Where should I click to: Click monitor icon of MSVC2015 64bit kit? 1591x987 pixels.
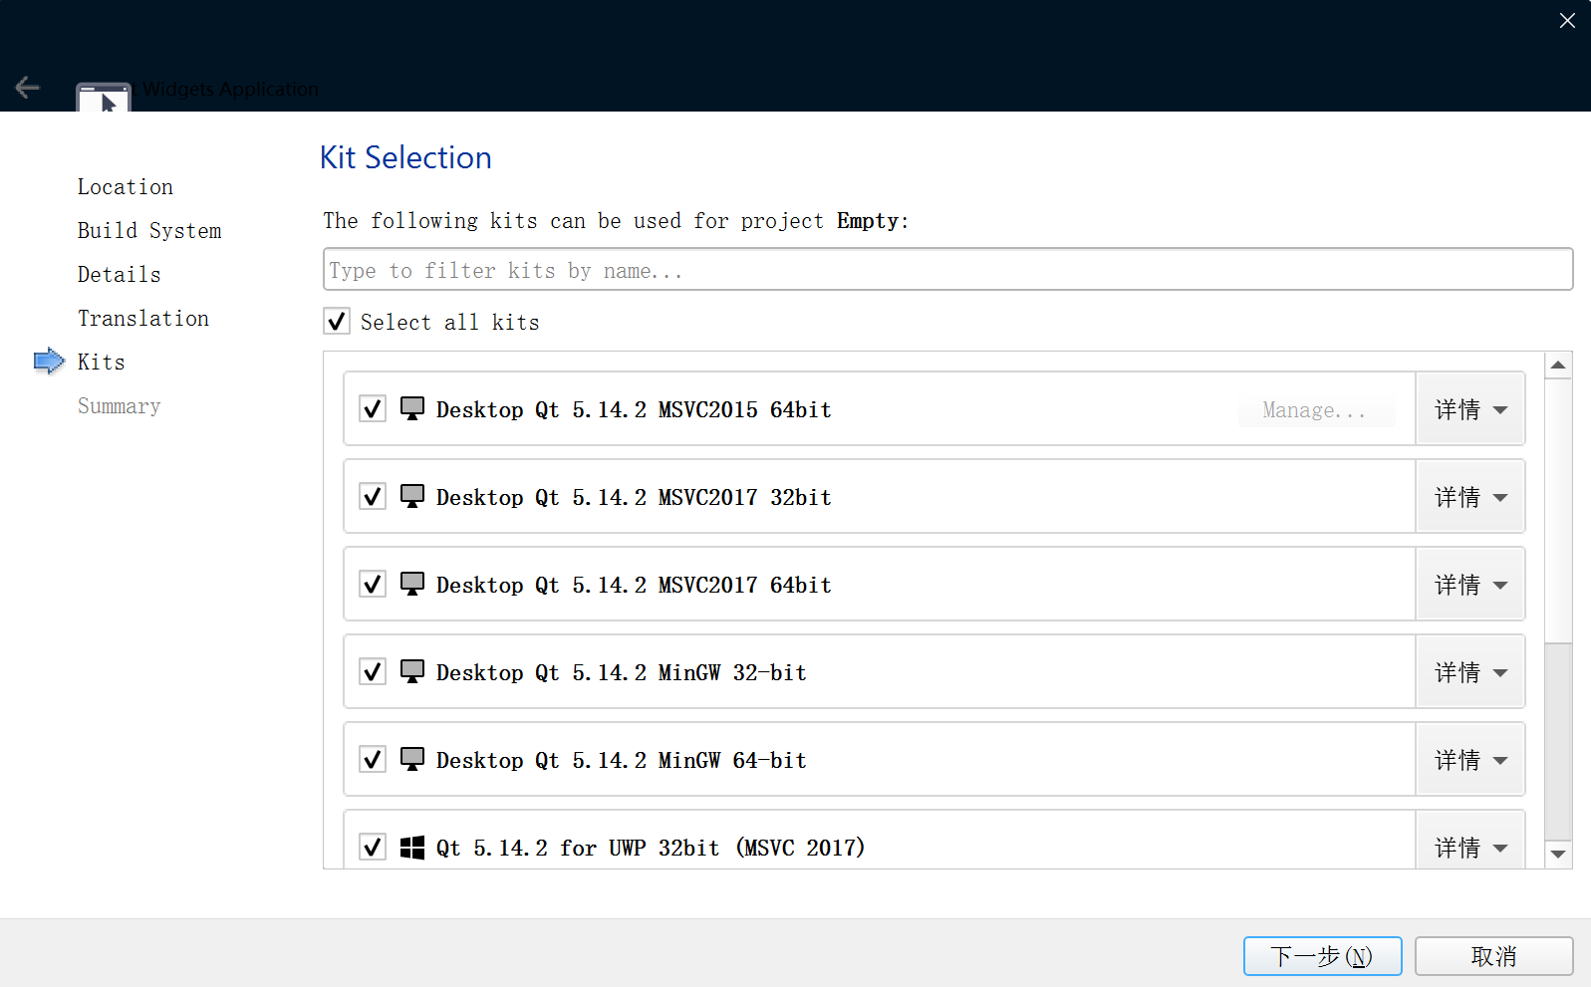pos(412,408)
